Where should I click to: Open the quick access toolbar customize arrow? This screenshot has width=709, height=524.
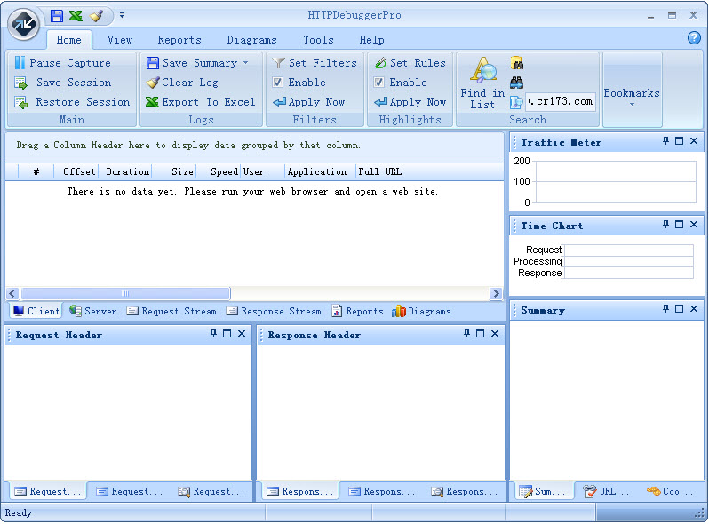pyautogui.click(x=122, y=15)
